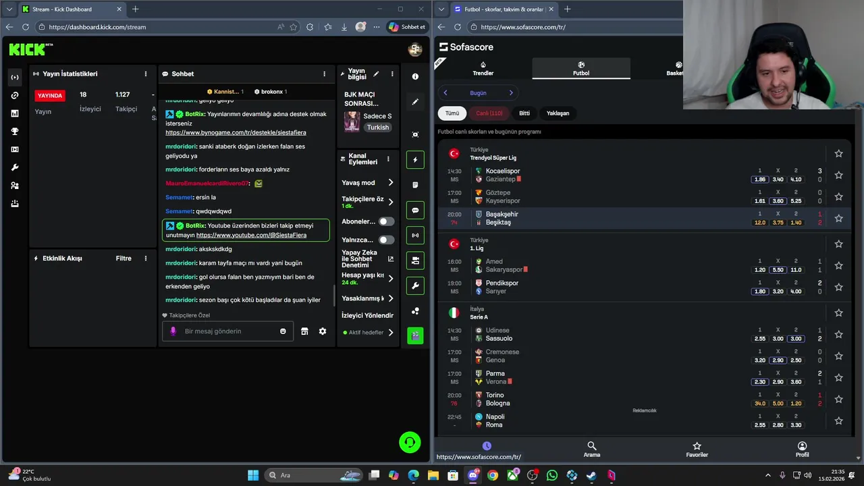Open Profil in Sofascore bottom bar

coord(802,450)
